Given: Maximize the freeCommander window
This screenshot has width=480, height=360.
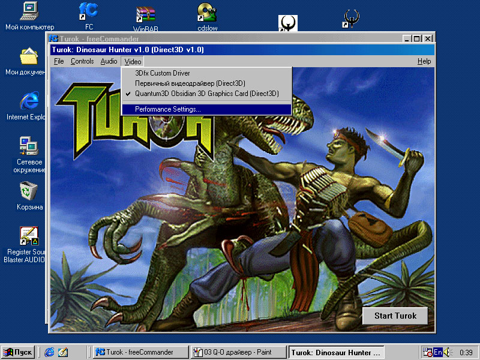Looking at the screenshot, I should (x=416, y=38).
